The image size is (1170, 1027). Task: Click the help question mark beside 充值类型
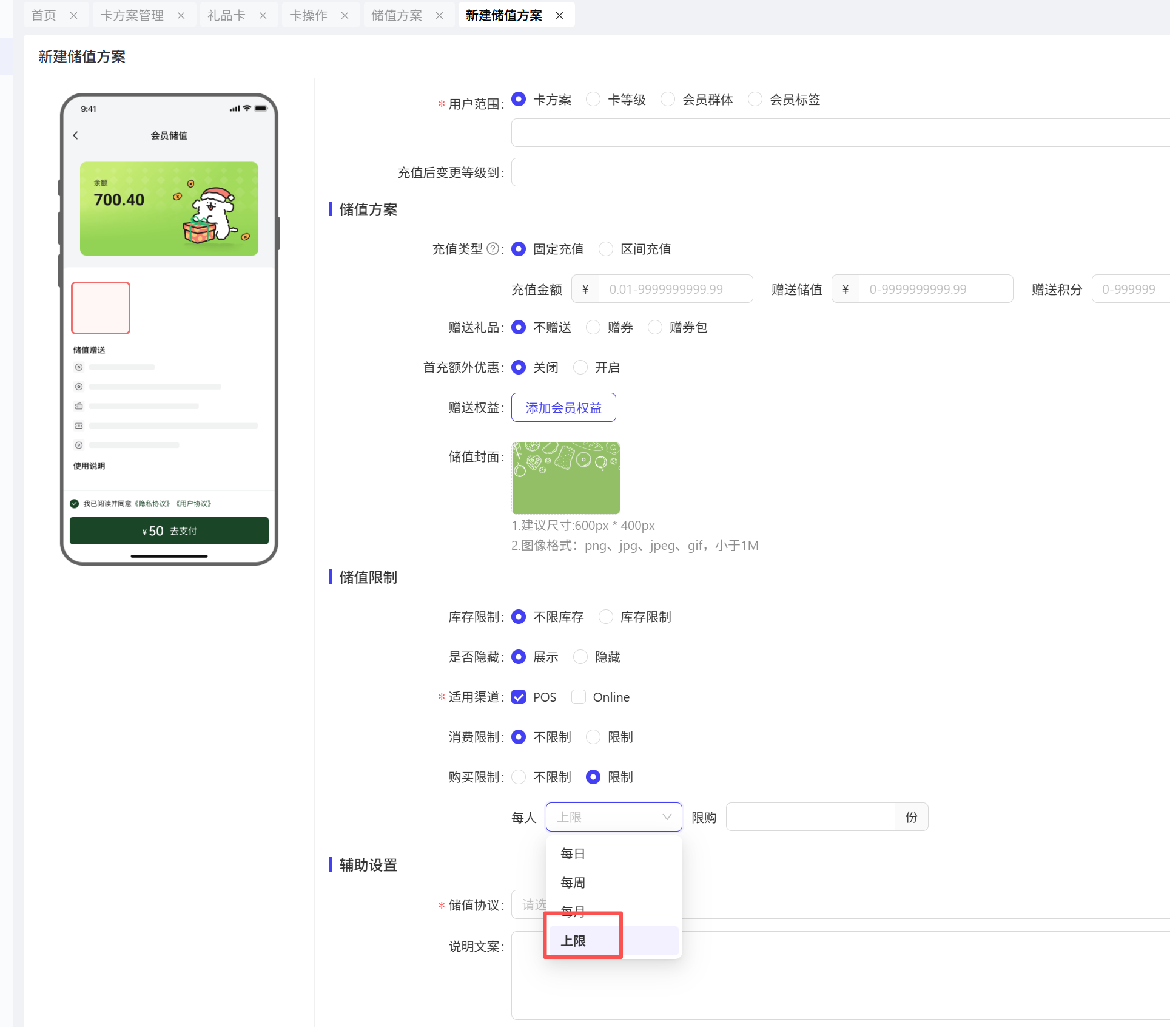(x=493, y=249)
